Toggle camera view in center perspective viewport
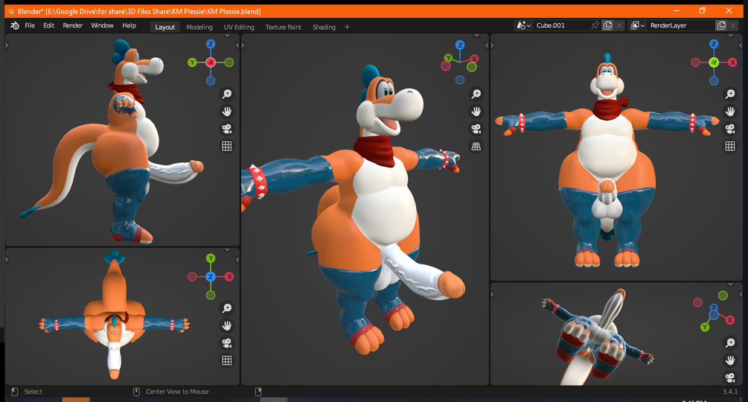Screen dimensions: 748x402 click(x=476, y=129)
